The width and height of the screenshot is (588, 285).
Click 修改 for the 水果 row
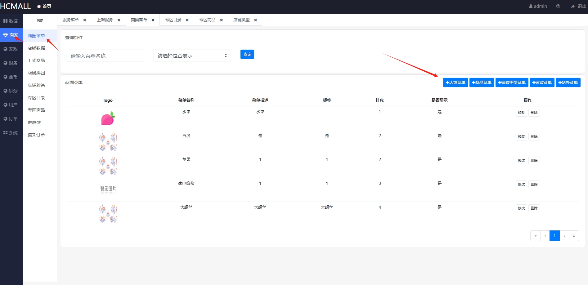point(521,113)
